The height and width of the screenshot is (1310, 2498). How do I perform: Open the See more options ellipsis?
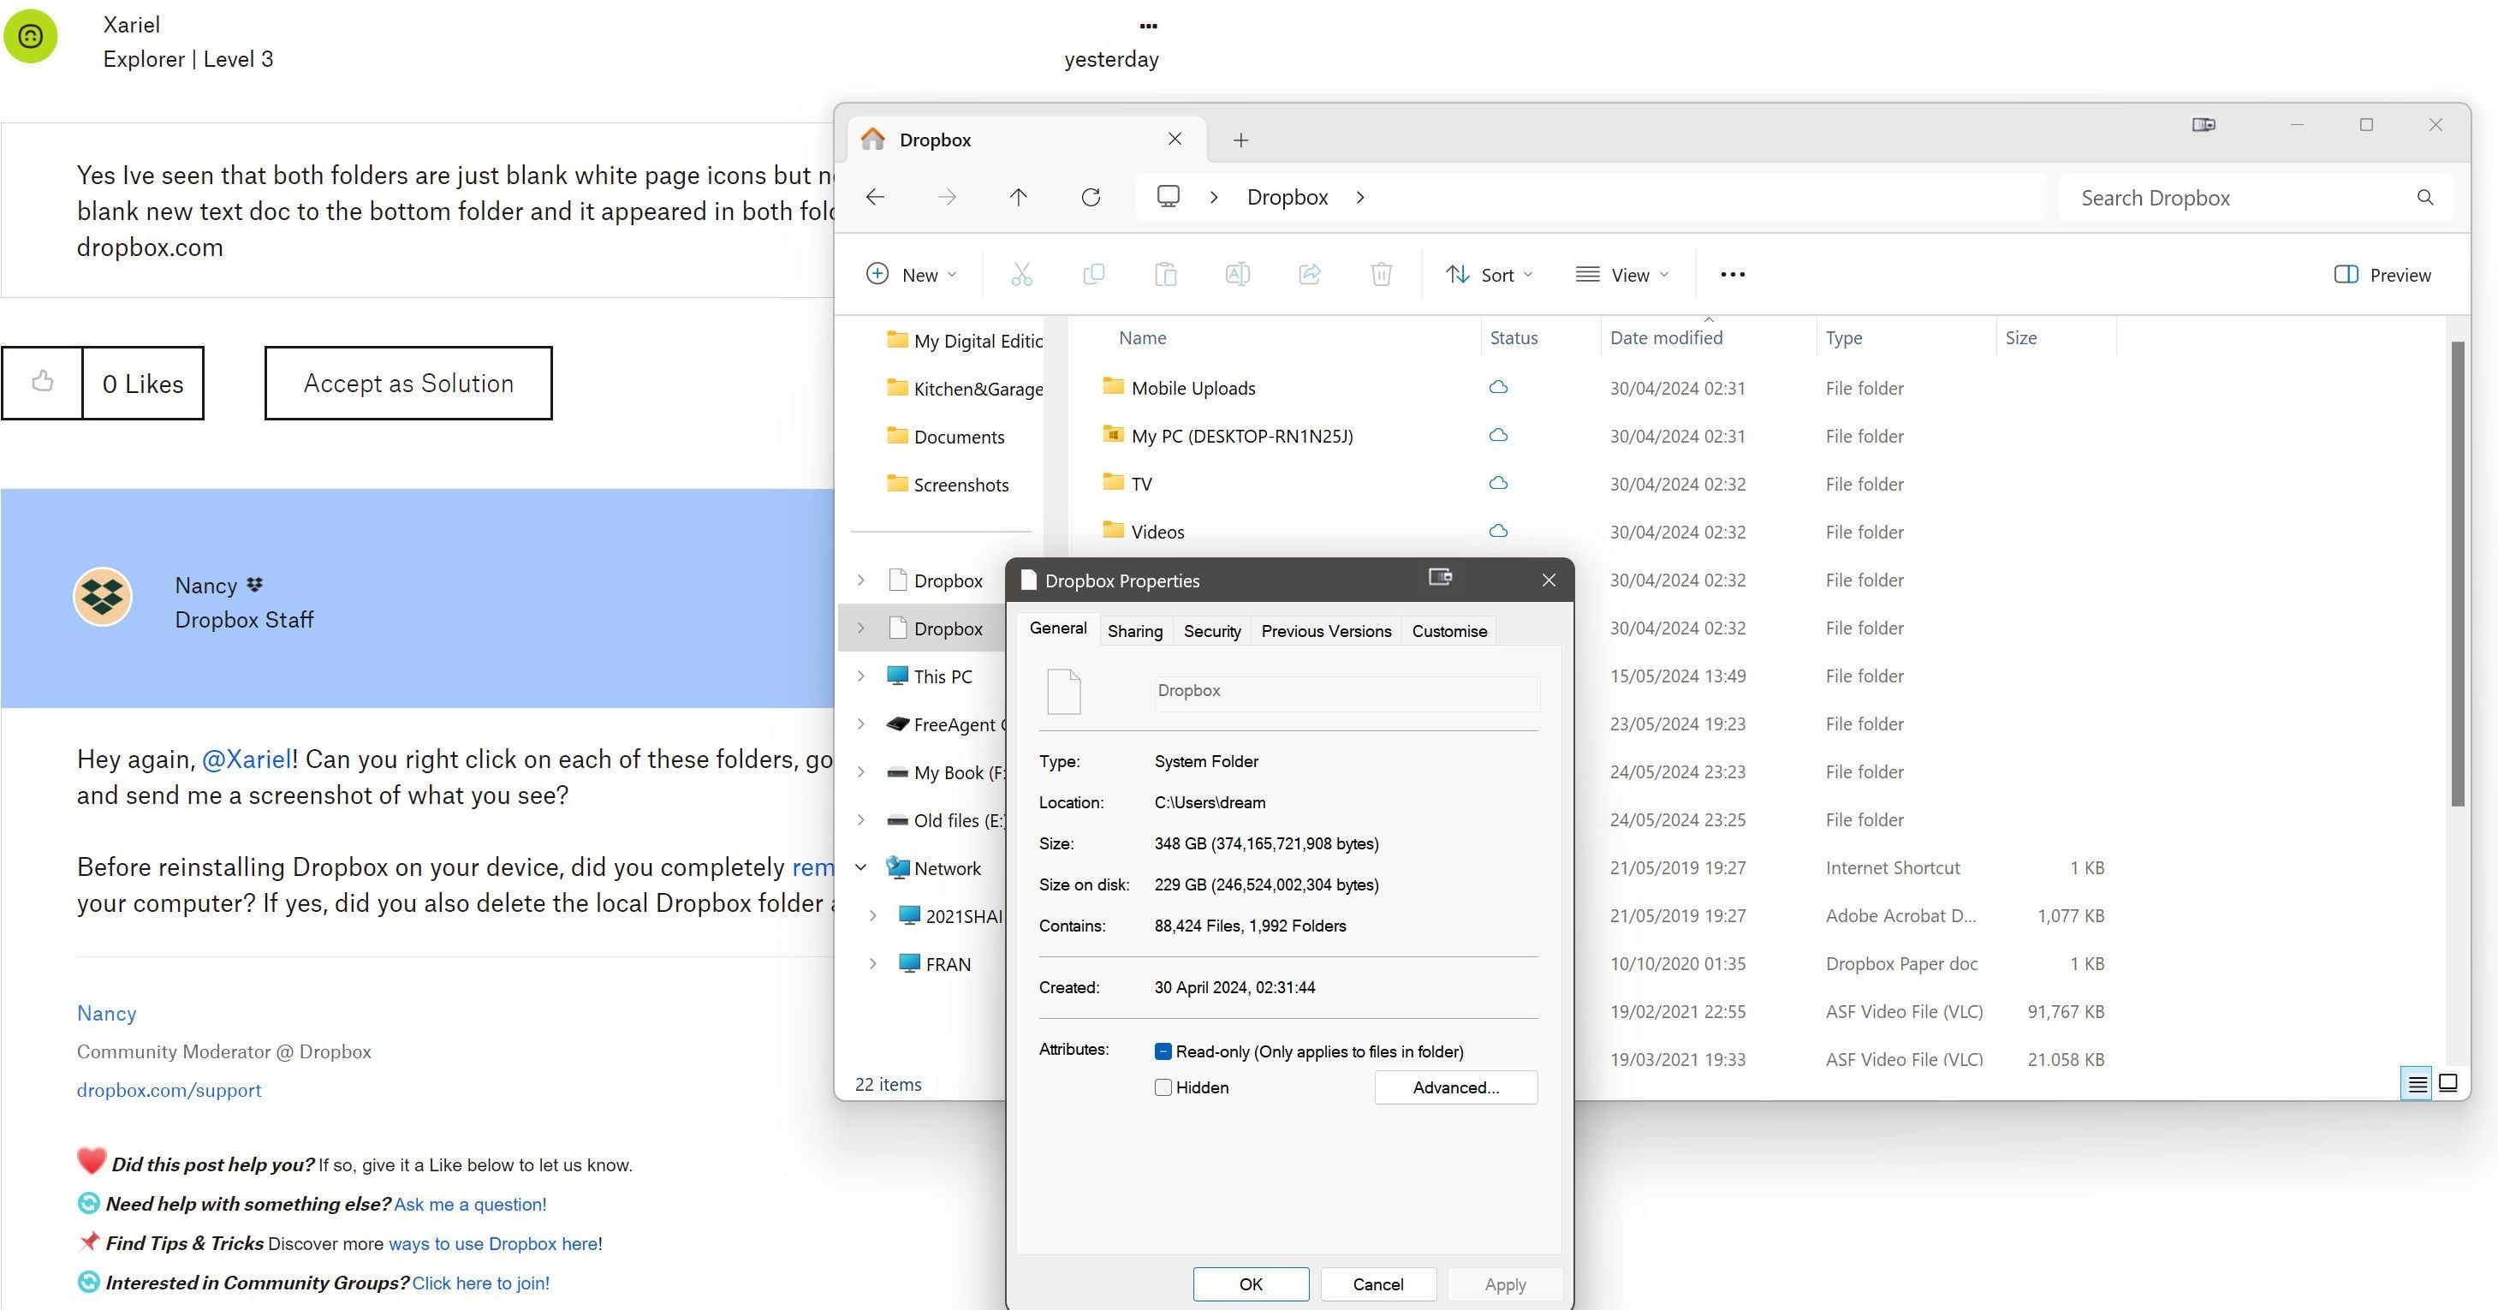coord(1732,274)
